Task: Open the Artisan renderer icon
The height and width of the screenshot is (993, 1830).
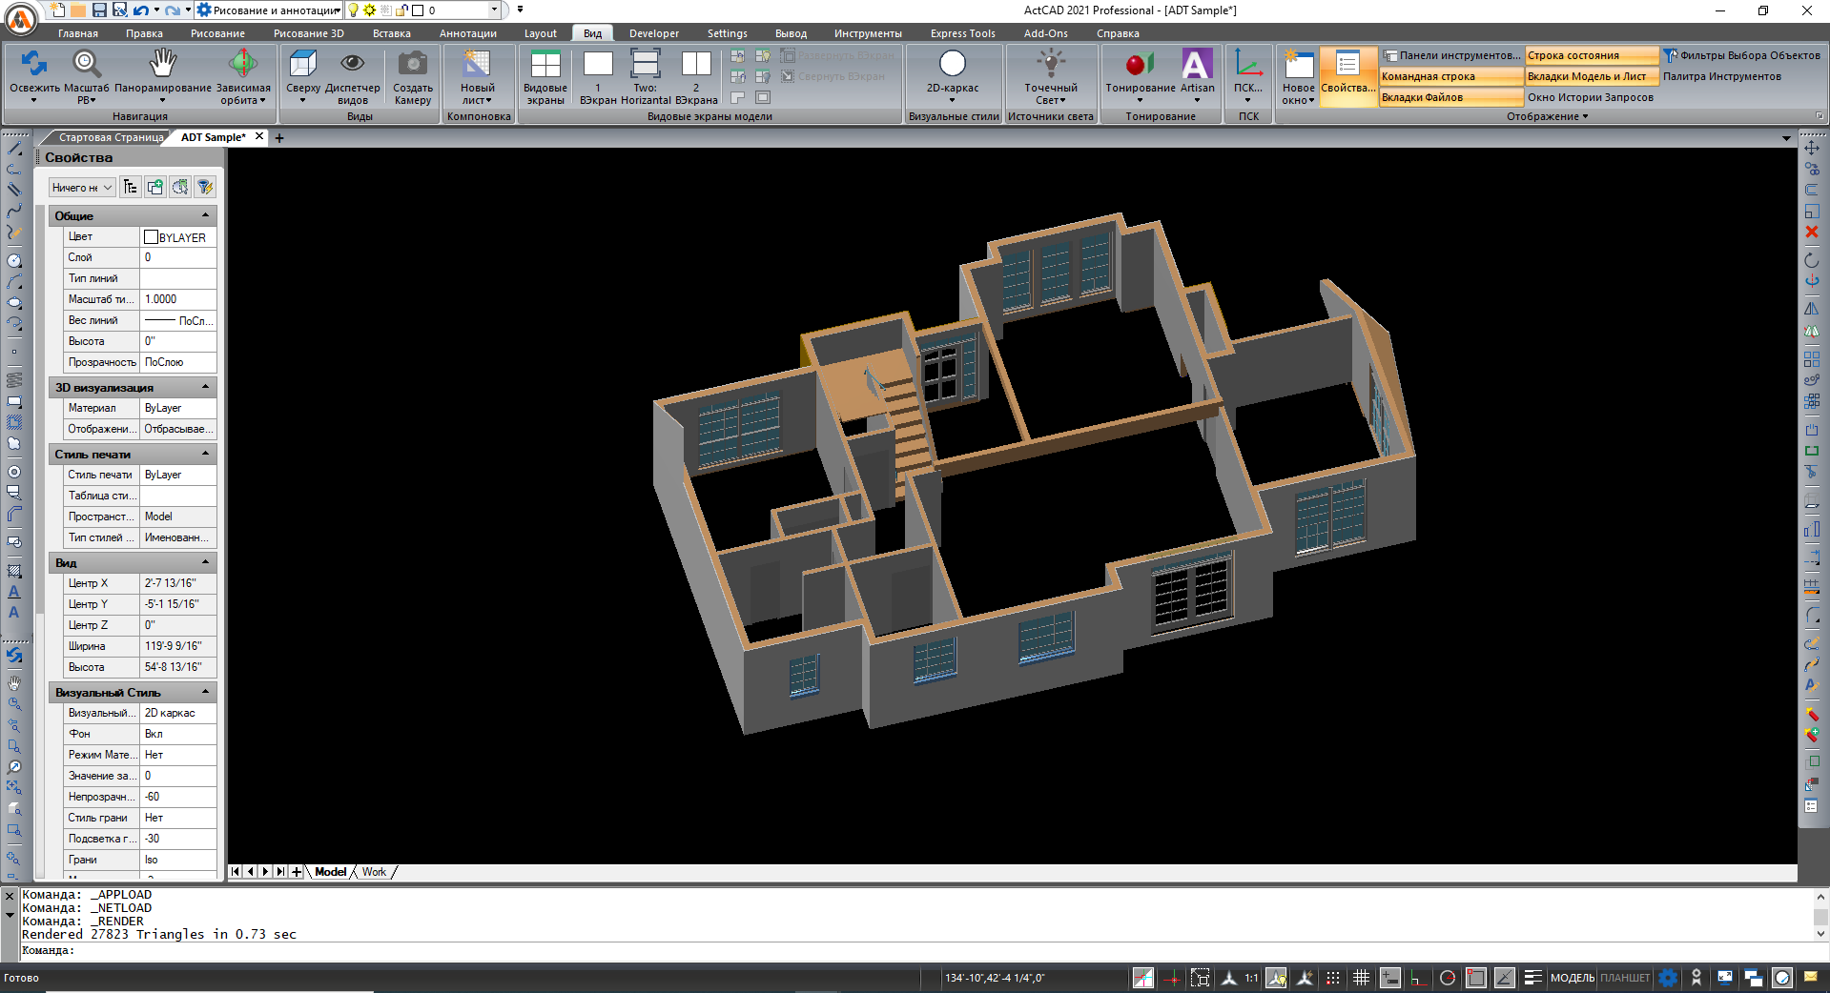Action: pyautogui.click(x=1197, y=65)
